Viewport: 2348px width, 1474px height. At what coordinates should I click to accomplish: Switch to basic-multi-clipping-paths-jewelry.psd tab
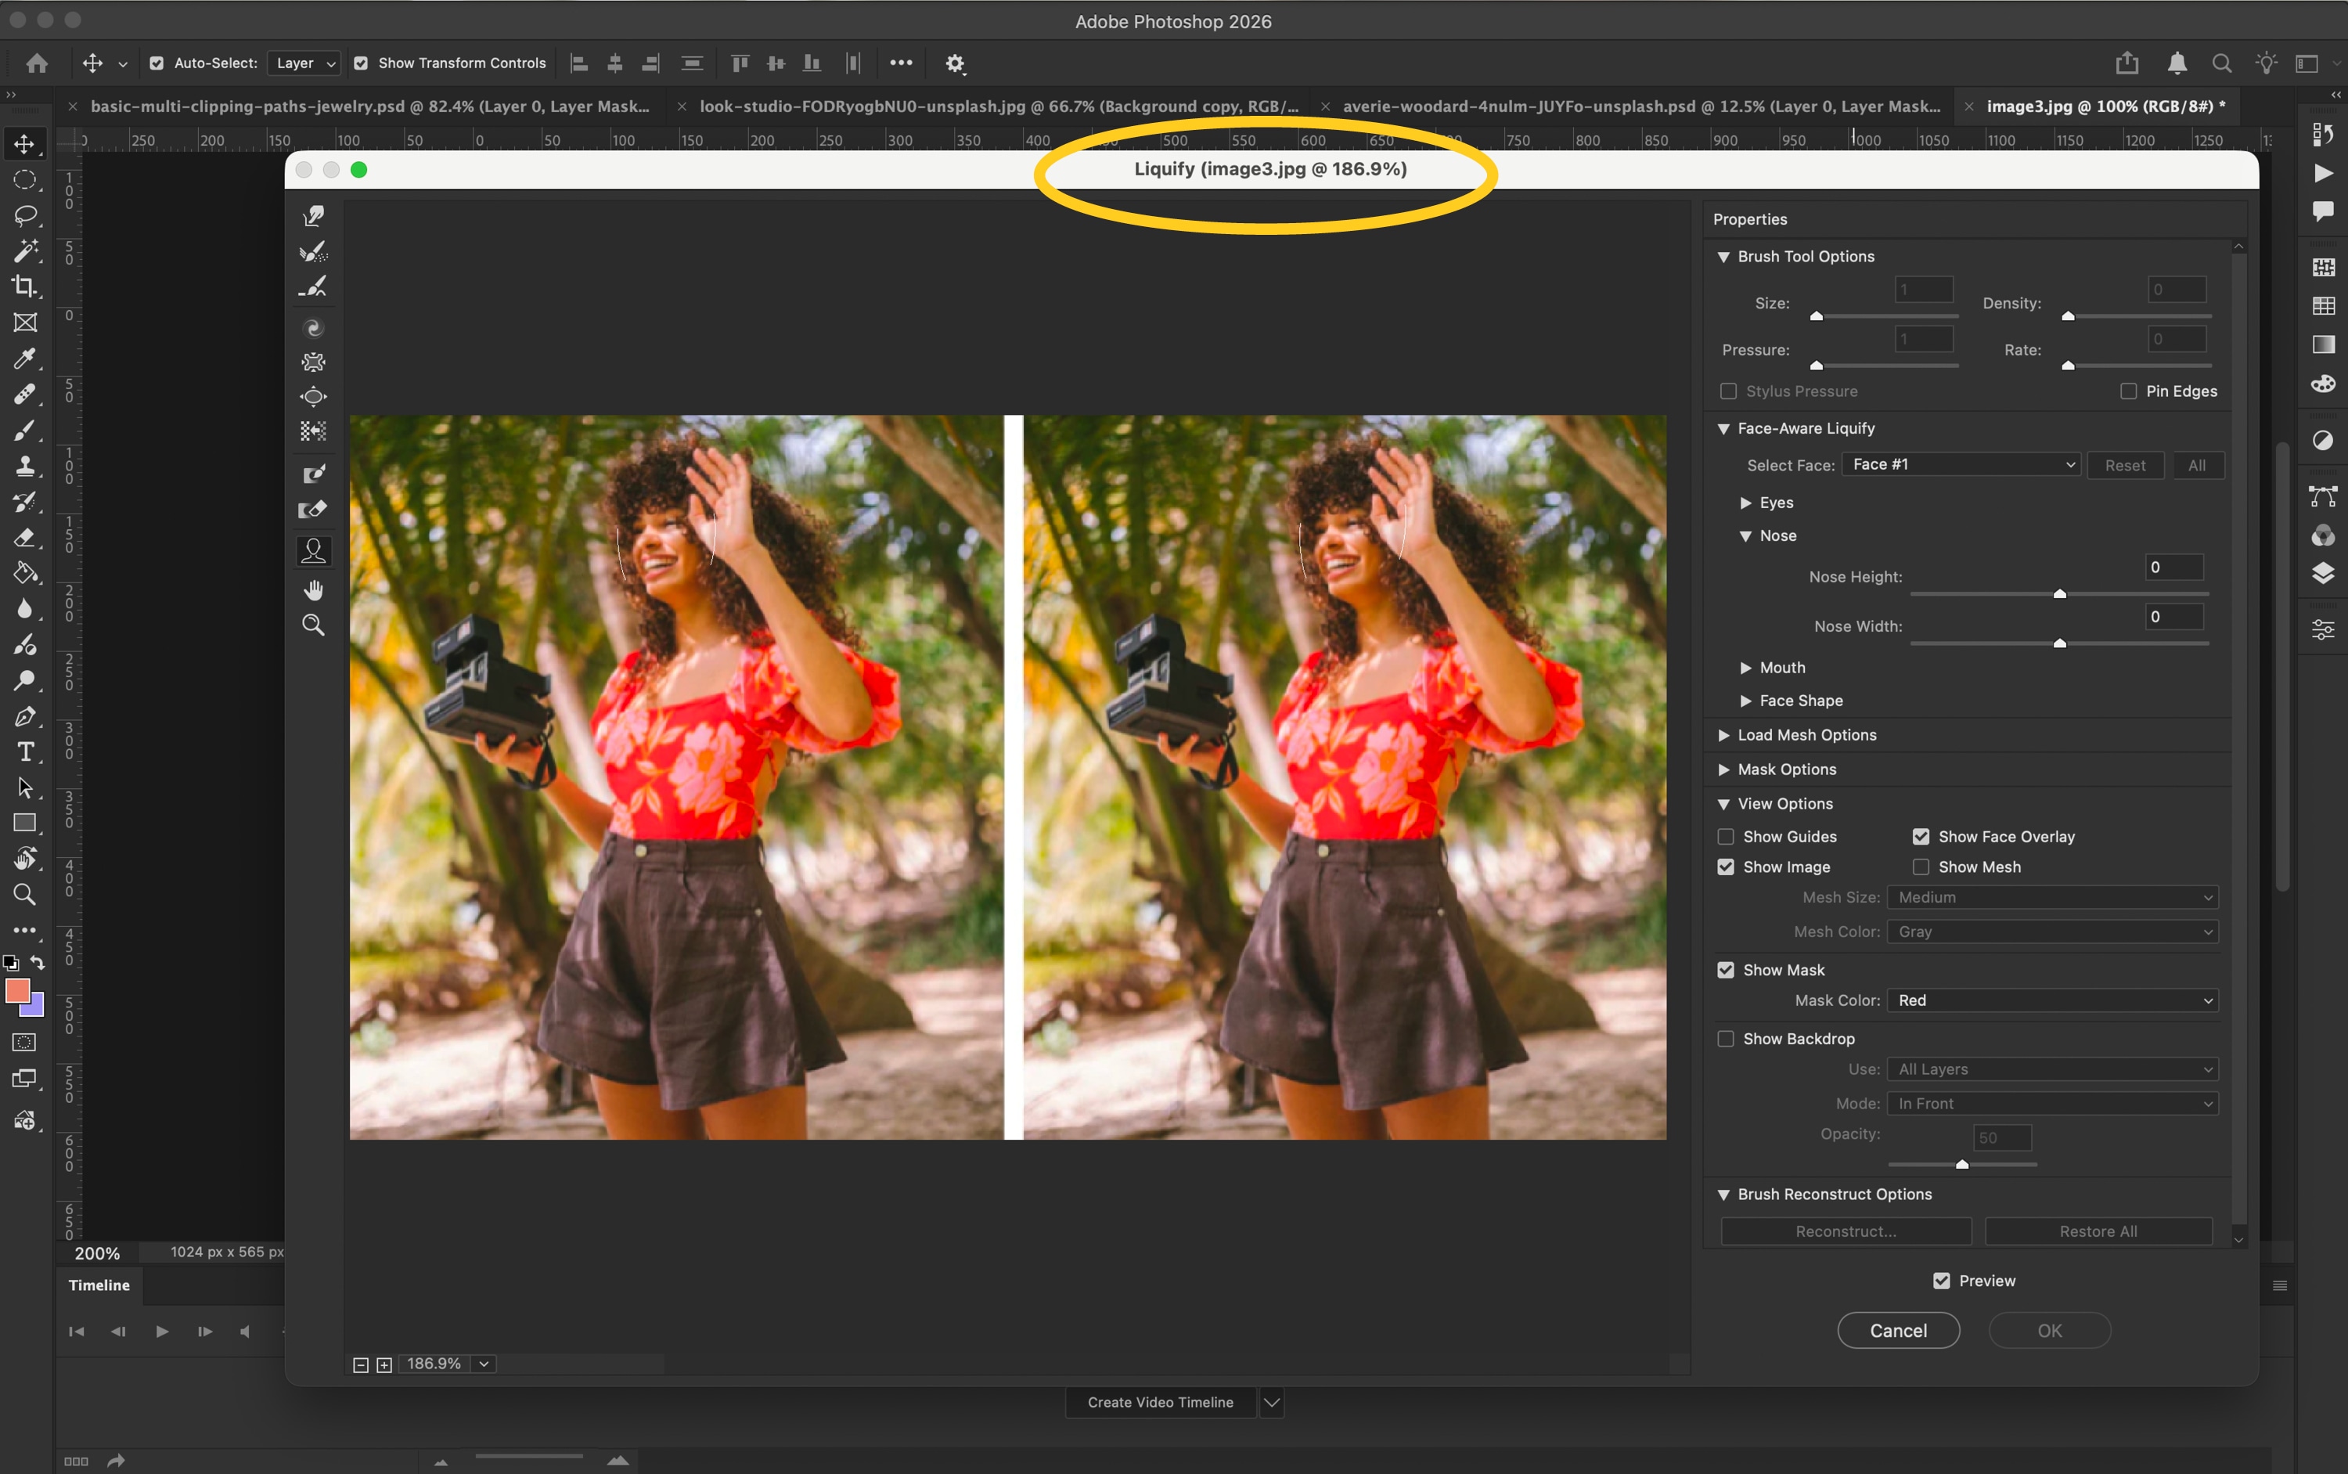[x=369, y=106]
